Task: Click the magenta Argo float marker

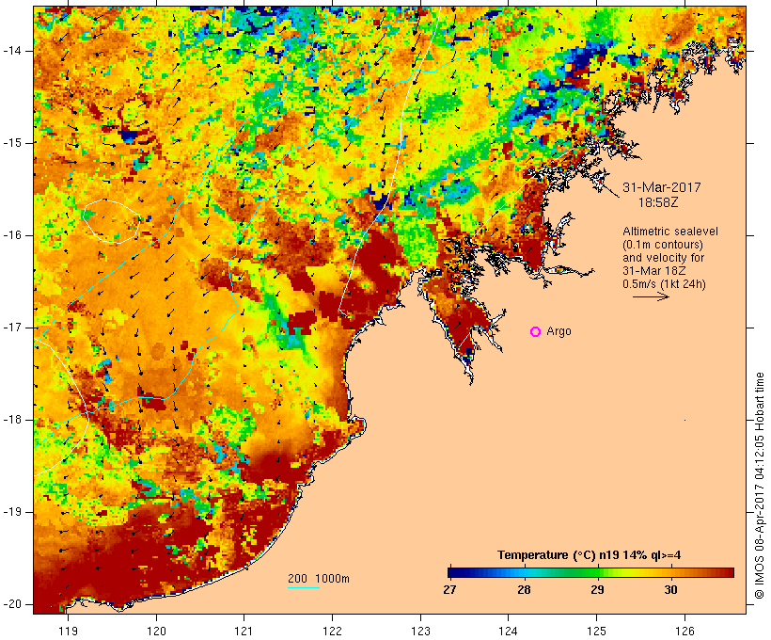Action: (536, 332)
